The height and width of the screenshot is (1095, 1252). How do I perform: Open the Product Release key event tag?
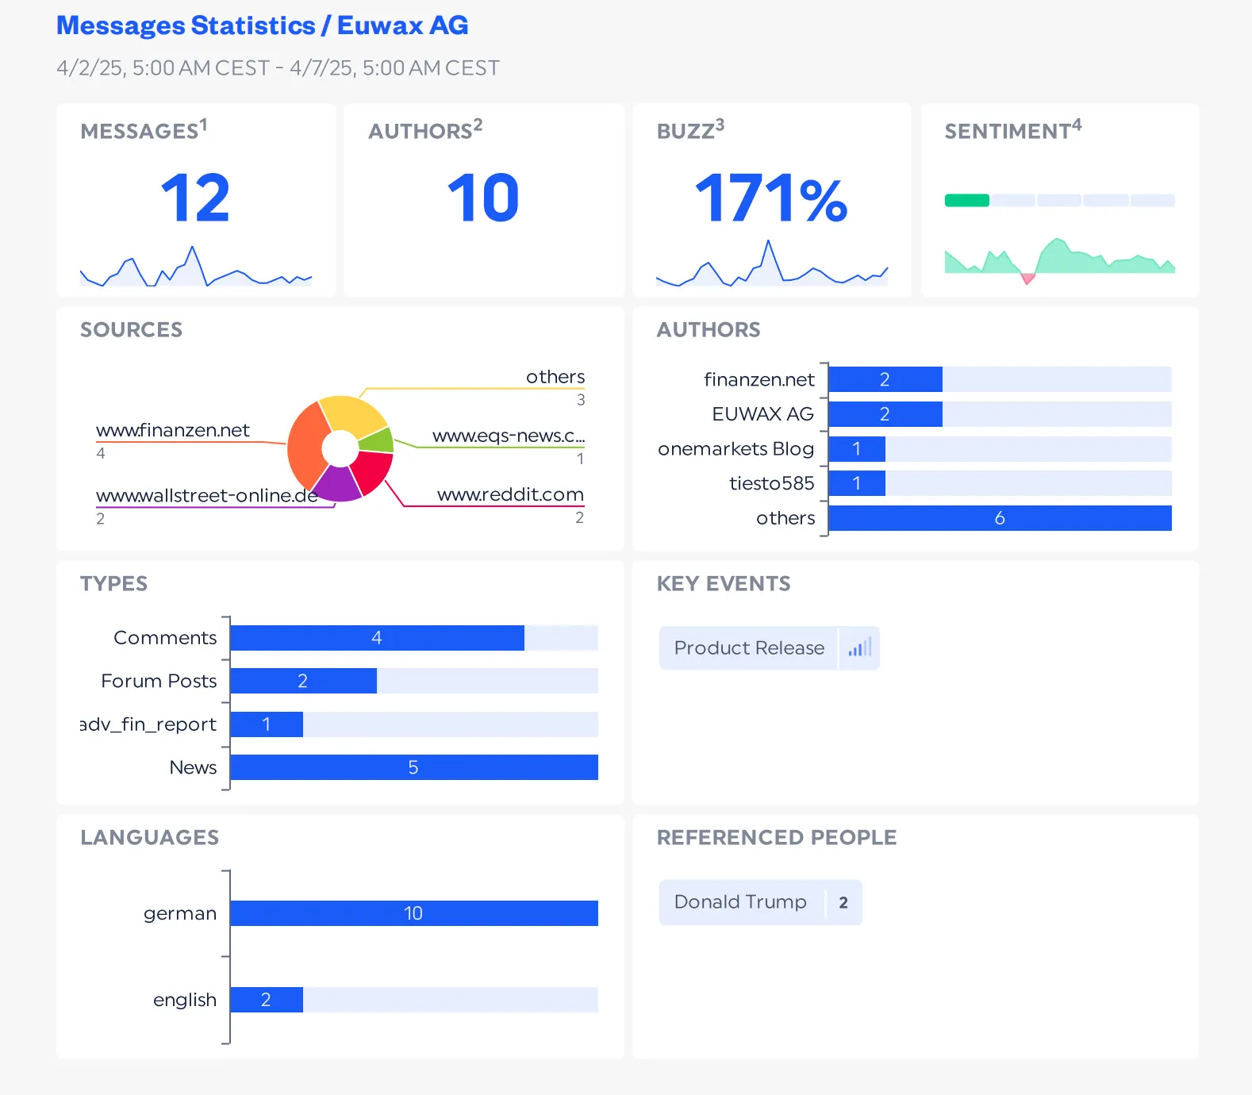tap(748, 647)
